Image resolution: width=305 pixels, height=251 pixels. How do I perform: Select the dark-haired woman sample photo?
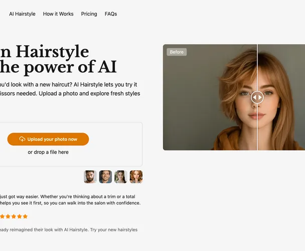(x=120, y=177)
